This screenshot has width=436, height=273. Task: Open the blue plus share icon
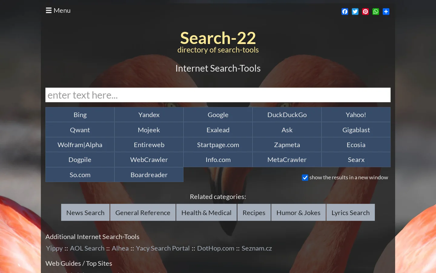[386, 12]
